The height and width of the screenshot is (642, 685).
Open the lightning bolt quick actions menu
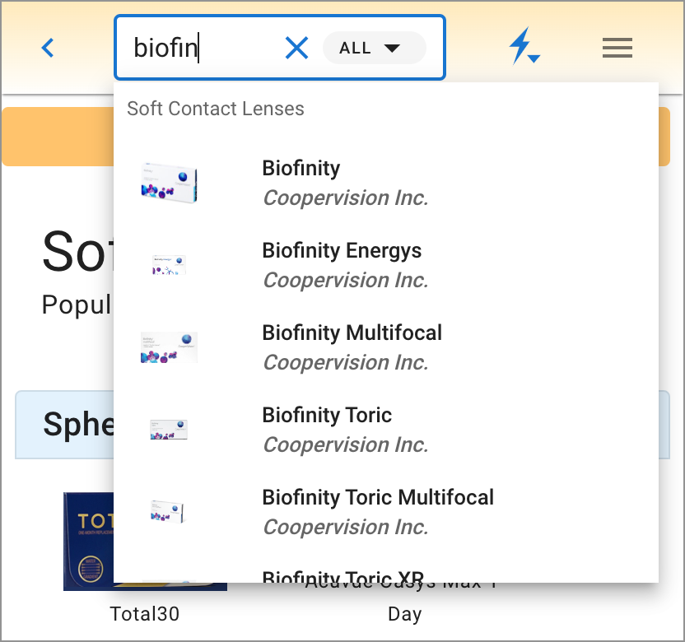[x=523, y=47]
